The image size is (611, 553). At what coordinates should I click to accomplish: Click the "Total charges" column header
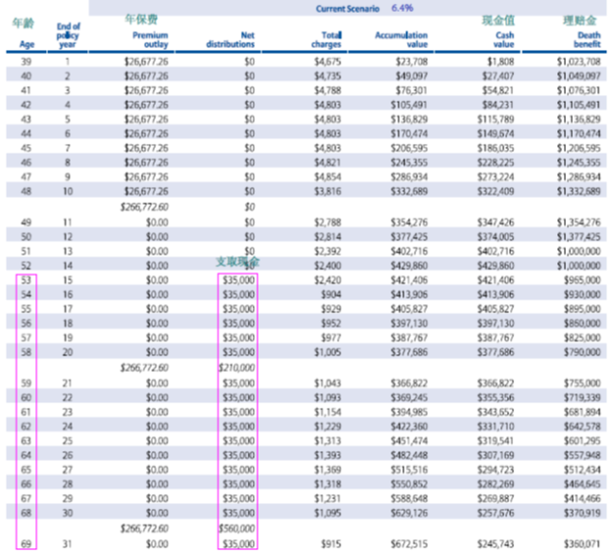coord(326,40)
